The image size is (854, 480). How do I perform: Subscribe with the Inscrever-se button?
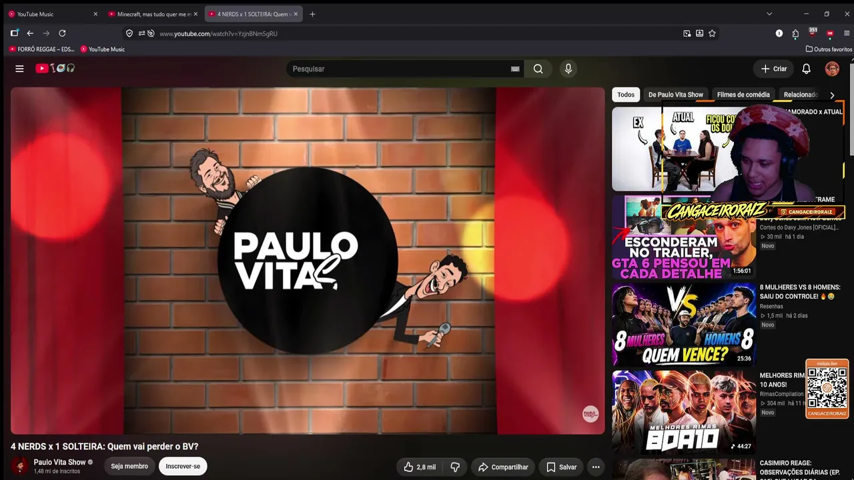point(183,467)
